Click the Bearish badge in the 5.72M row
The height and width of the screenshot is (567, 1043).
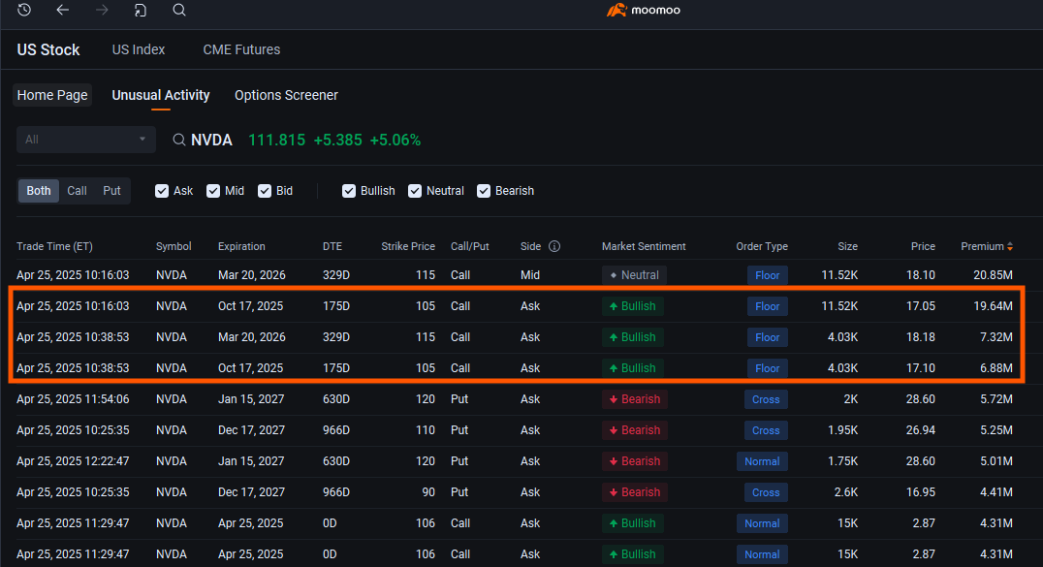click(x=635, y=399)
